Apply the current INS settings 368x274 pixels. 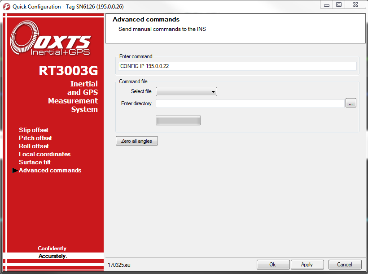click(x=307, y=264)
